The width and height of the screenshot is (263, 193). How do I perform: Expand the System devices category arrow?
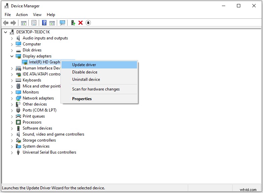(12, 147)
